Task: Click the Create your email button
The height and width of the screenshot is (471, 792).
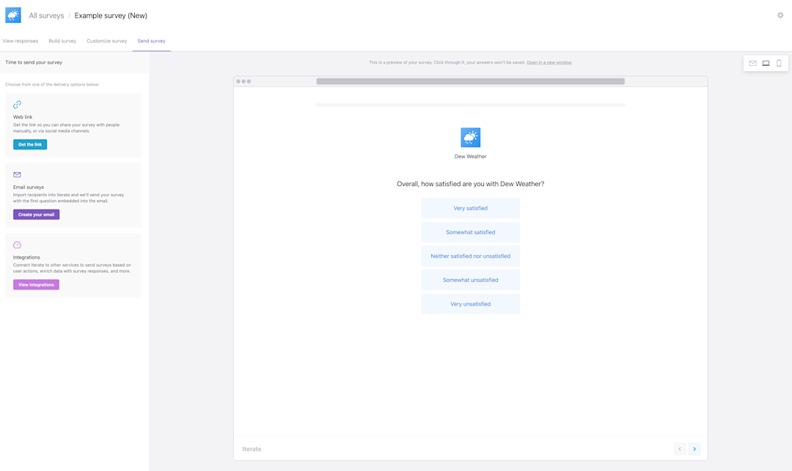Action: click(36, 213)
